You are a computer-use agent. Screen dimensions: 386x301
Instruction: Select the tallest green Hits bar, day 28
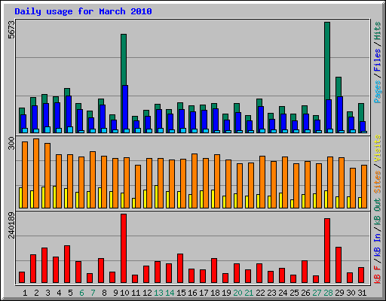[x=327, y=60]
